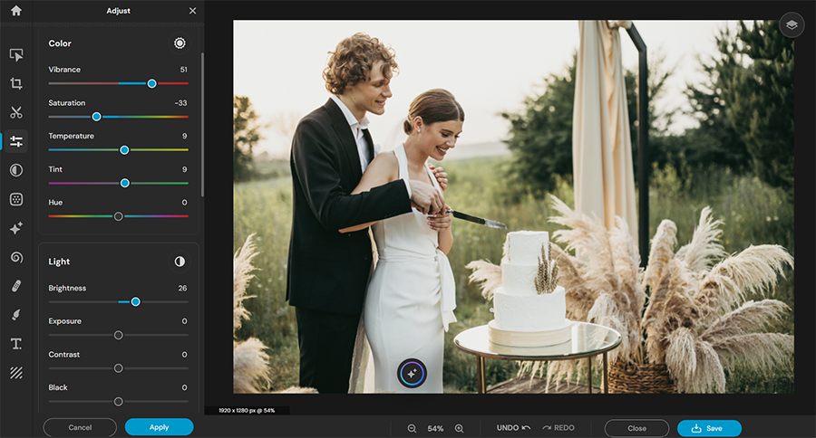Image resolution: width=816 pixels, height=438 pixels.
Task: Click the Close button in the bottom bar
Action: click(636, 428)
